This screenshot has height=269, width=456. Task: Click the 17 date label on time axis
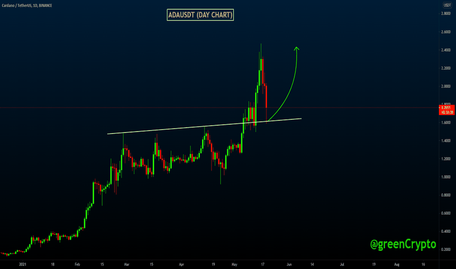coord(263,264)
